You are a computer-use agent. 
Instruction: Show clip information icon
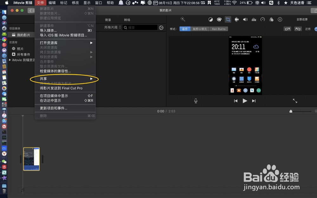[x=280, y=19]
